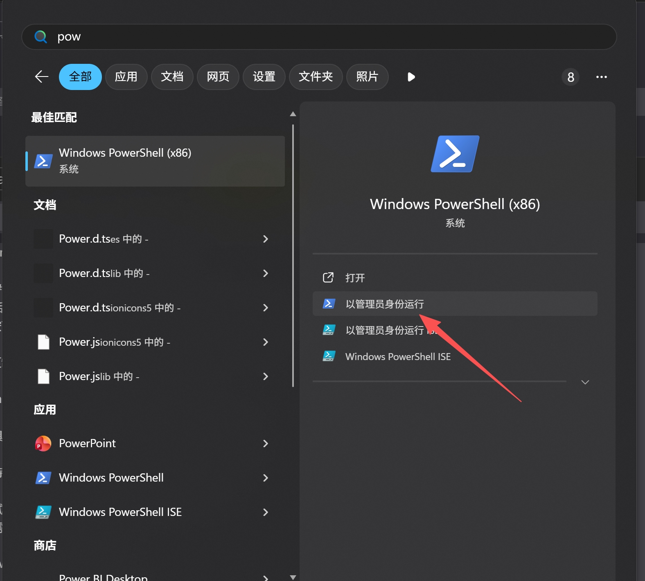
Task: Switch to the 应用 (Apps) filter tab
Action: point(126,77)
